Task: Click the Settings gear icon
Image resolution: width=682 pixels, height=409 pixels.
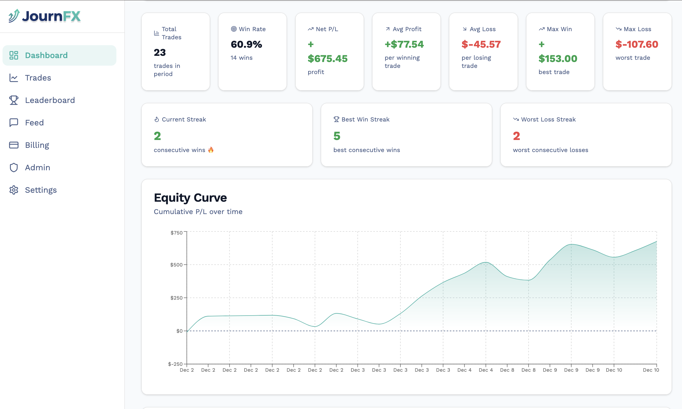Action: (14, 190)
